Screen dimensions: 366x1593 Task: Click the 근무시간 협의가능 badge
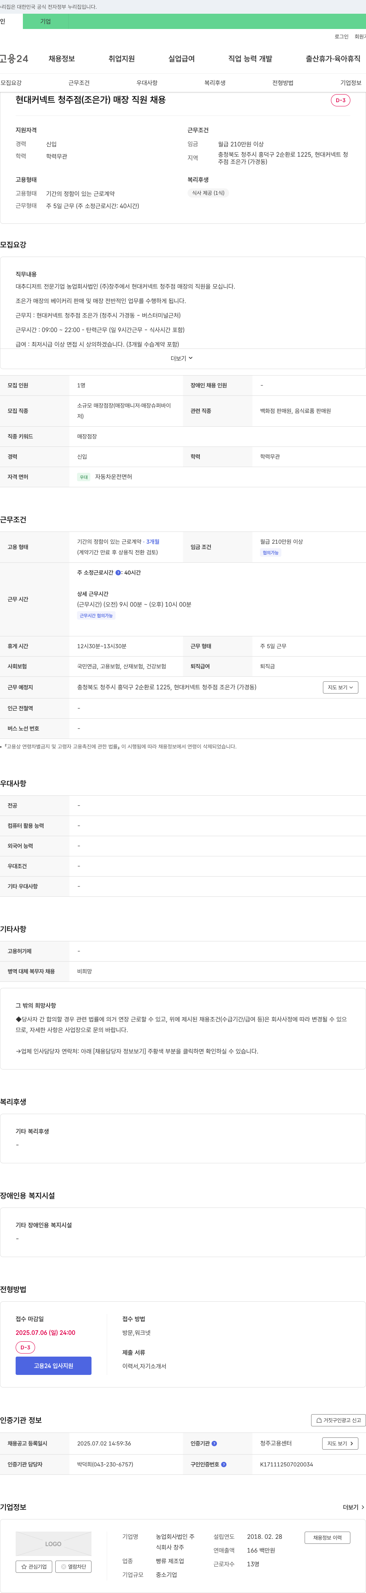(x=96, y=616)
